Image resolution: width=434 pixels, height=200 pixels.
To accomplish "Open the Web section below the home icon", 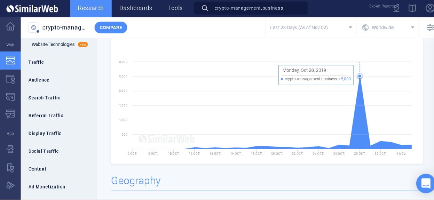I will 10,45.
